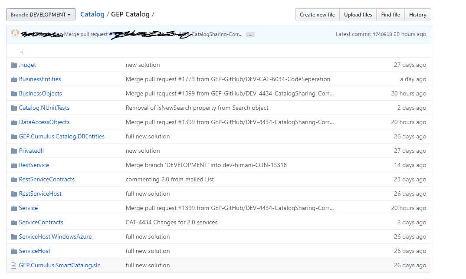Click the folder icon beside RestService
Screen dimensions: 466x279
pos(14,165)
